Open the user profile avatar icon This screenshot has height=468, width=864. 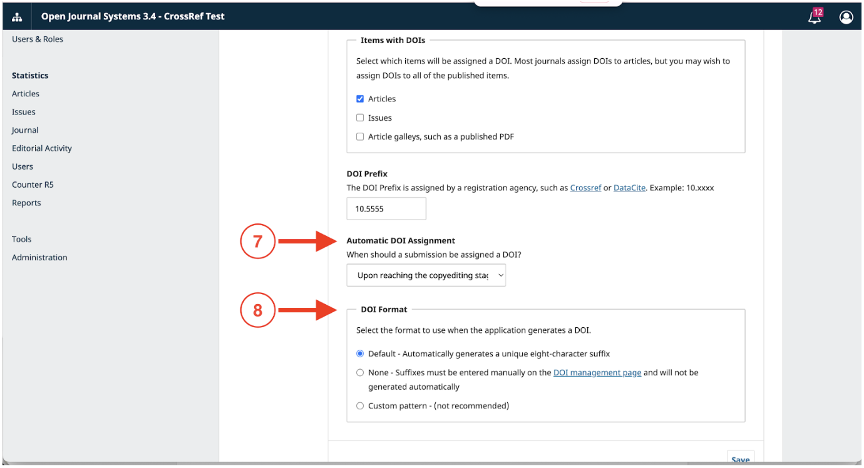click(x=846, y=17)
